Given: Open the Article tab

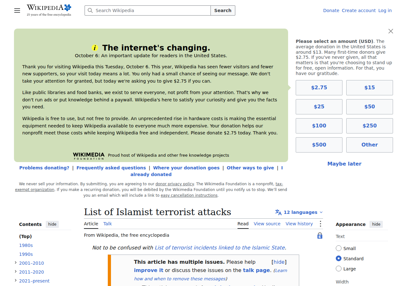Looking at the screenshot, I should click(91, 224).
